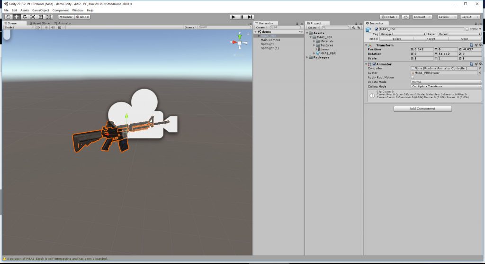Click Add Component button
Screen dimensions: 485x264
[422, 109]
